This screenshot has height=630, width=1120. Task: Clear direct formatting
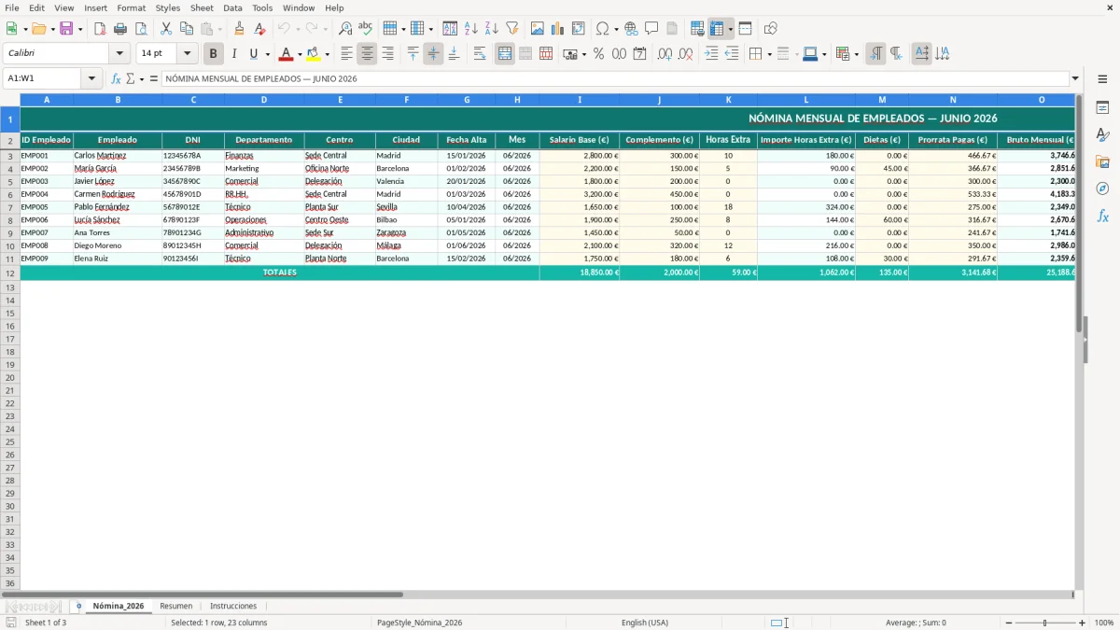click(259, 29)
